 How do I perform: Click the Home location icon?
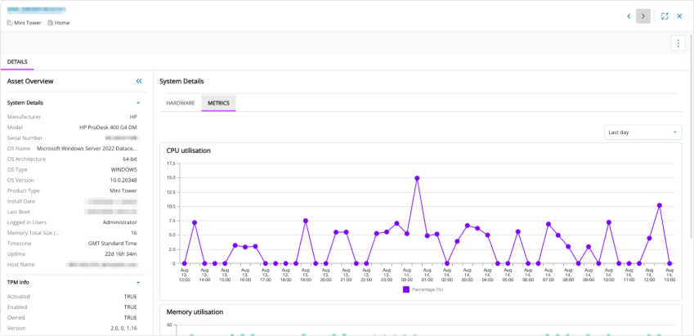coord(50,23)
